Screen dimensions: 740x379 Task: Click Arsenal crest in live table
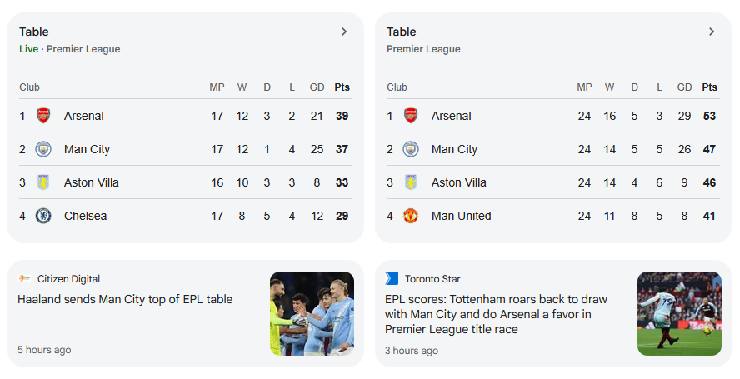(43, 116)
